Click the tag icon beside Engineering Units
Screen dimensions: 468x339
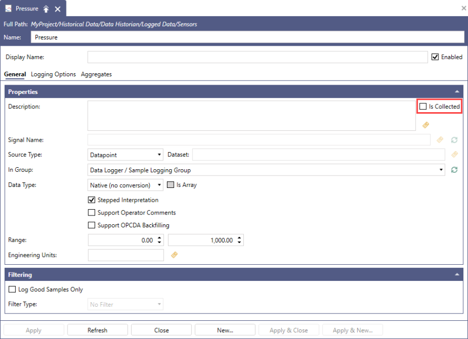tap(174, 255)
